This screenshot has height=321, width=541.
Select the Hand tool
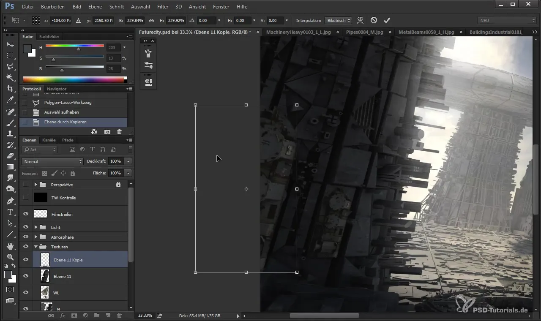[10, 246]
